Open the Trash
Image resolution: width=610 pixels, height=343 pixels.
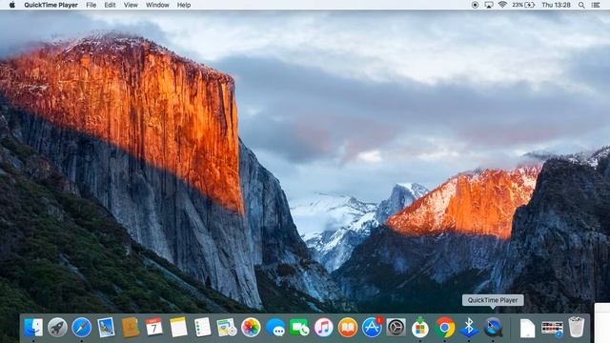(x=576, y=327)
